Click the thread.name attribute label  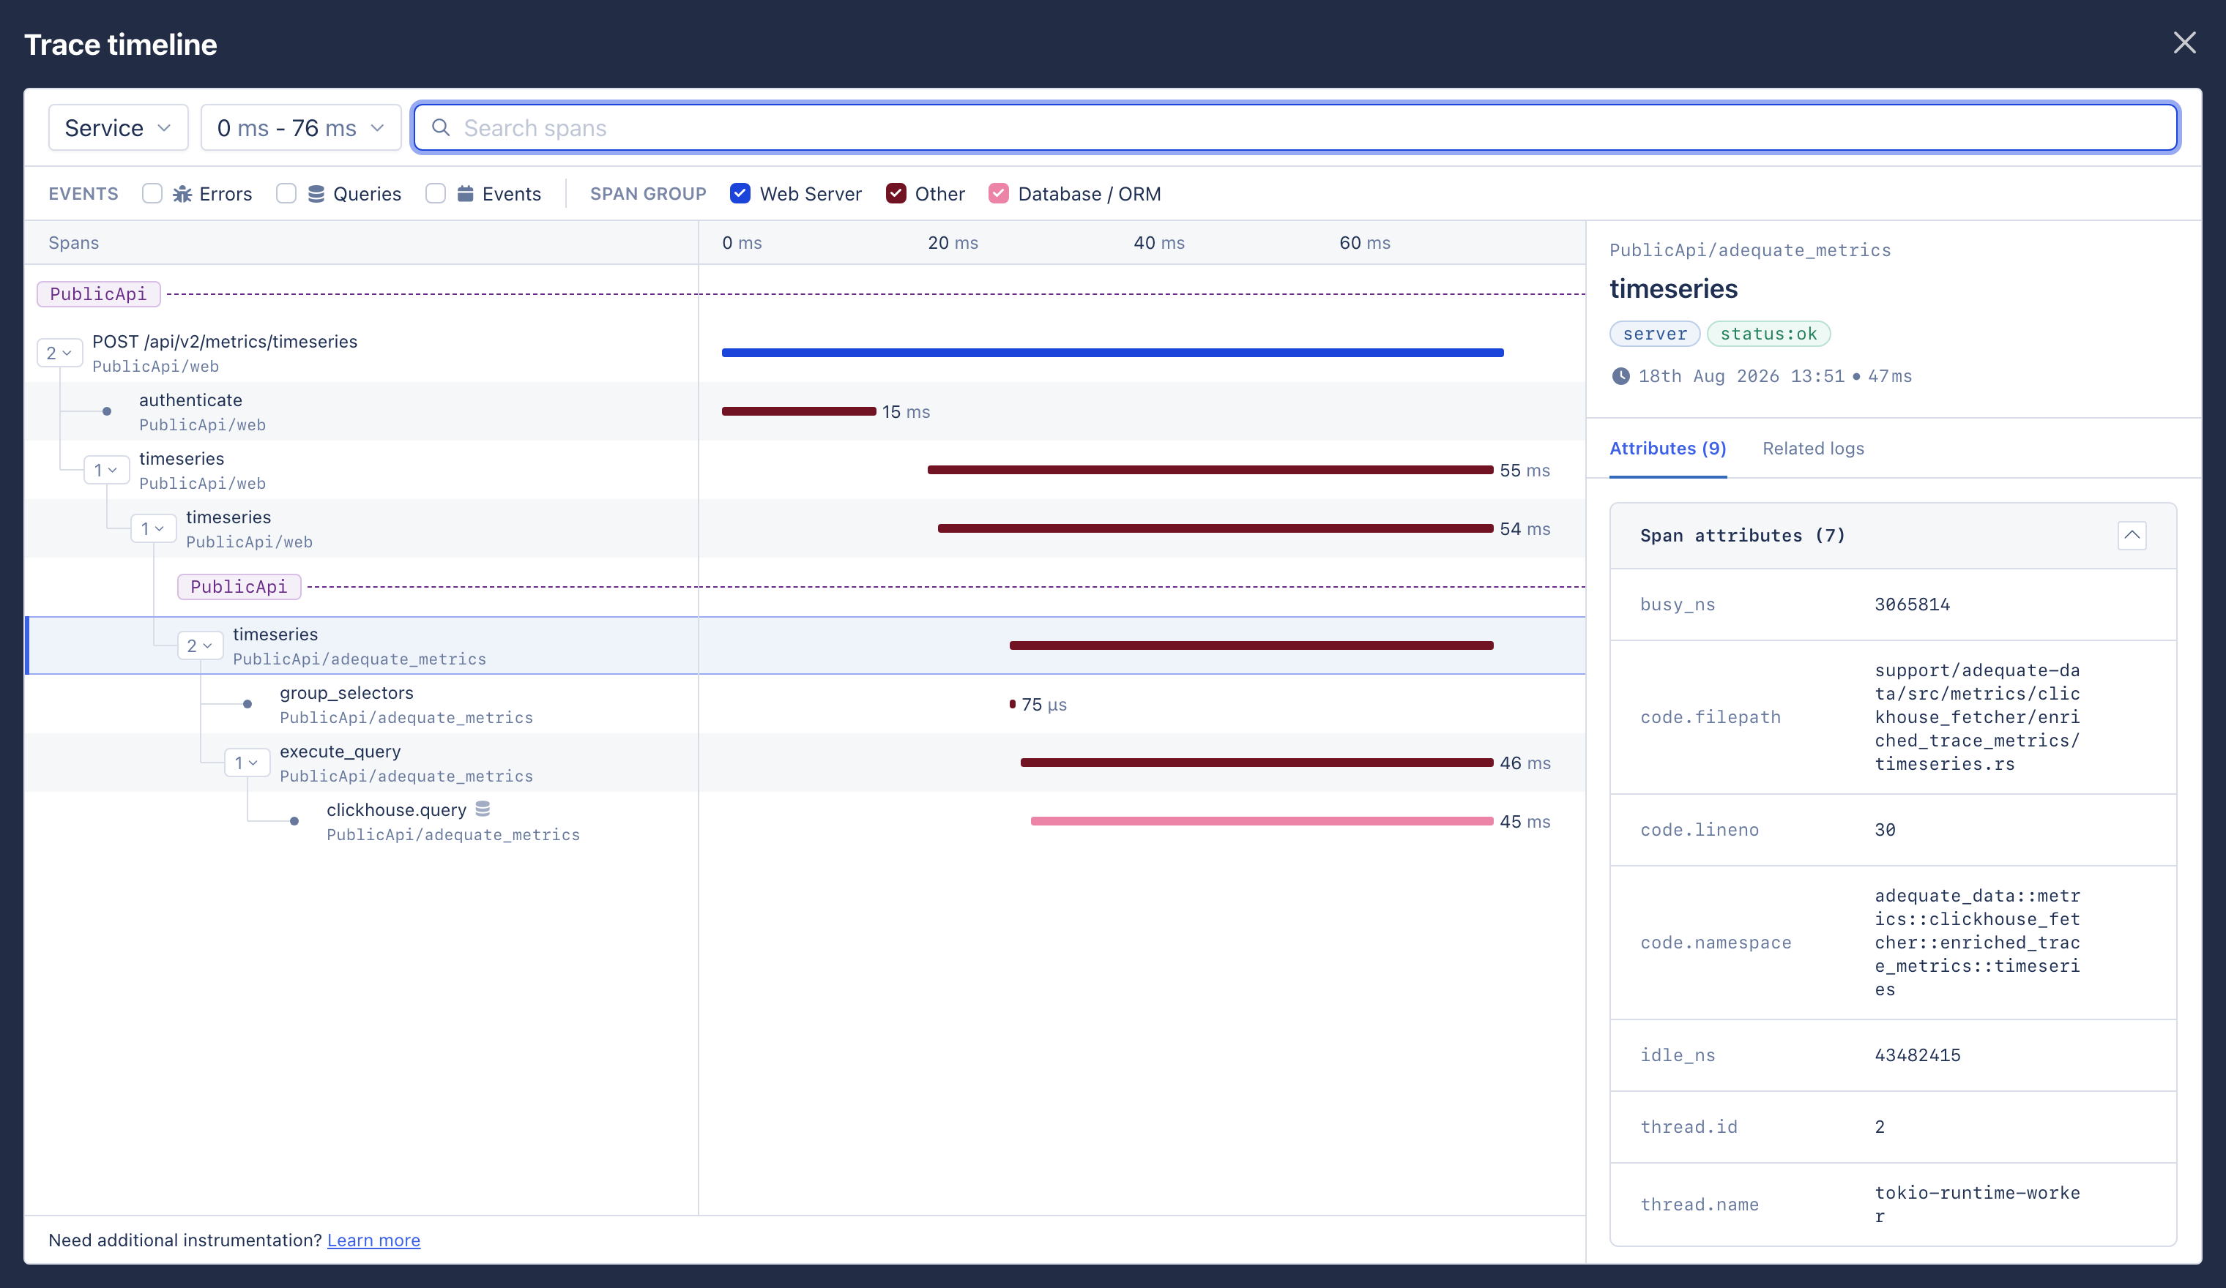1699,1204
